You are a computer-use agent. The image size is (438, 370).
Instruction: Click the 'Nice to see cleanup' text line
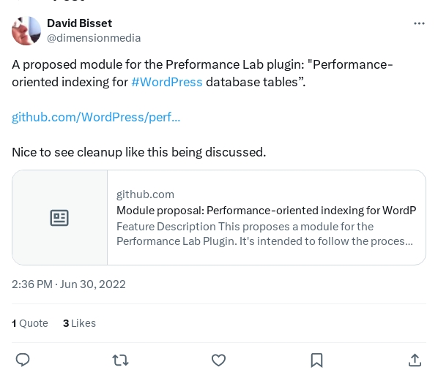[139, 152]
